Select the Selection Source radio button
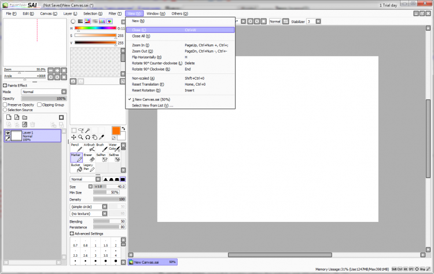The height and width of the screenshot is (274, 434). pyautogui.click(x=5, y=110)
